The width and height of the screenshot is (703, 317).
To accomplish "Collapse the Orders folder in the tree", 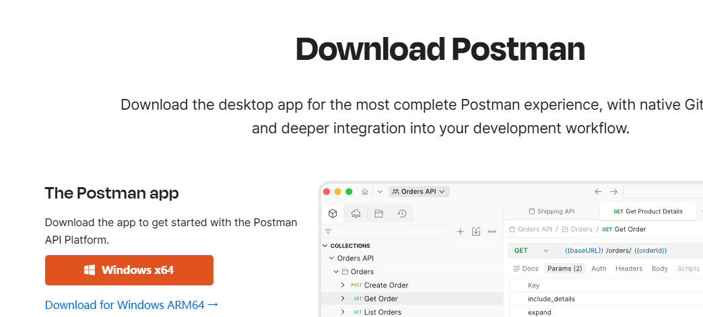I will (336, 272).
